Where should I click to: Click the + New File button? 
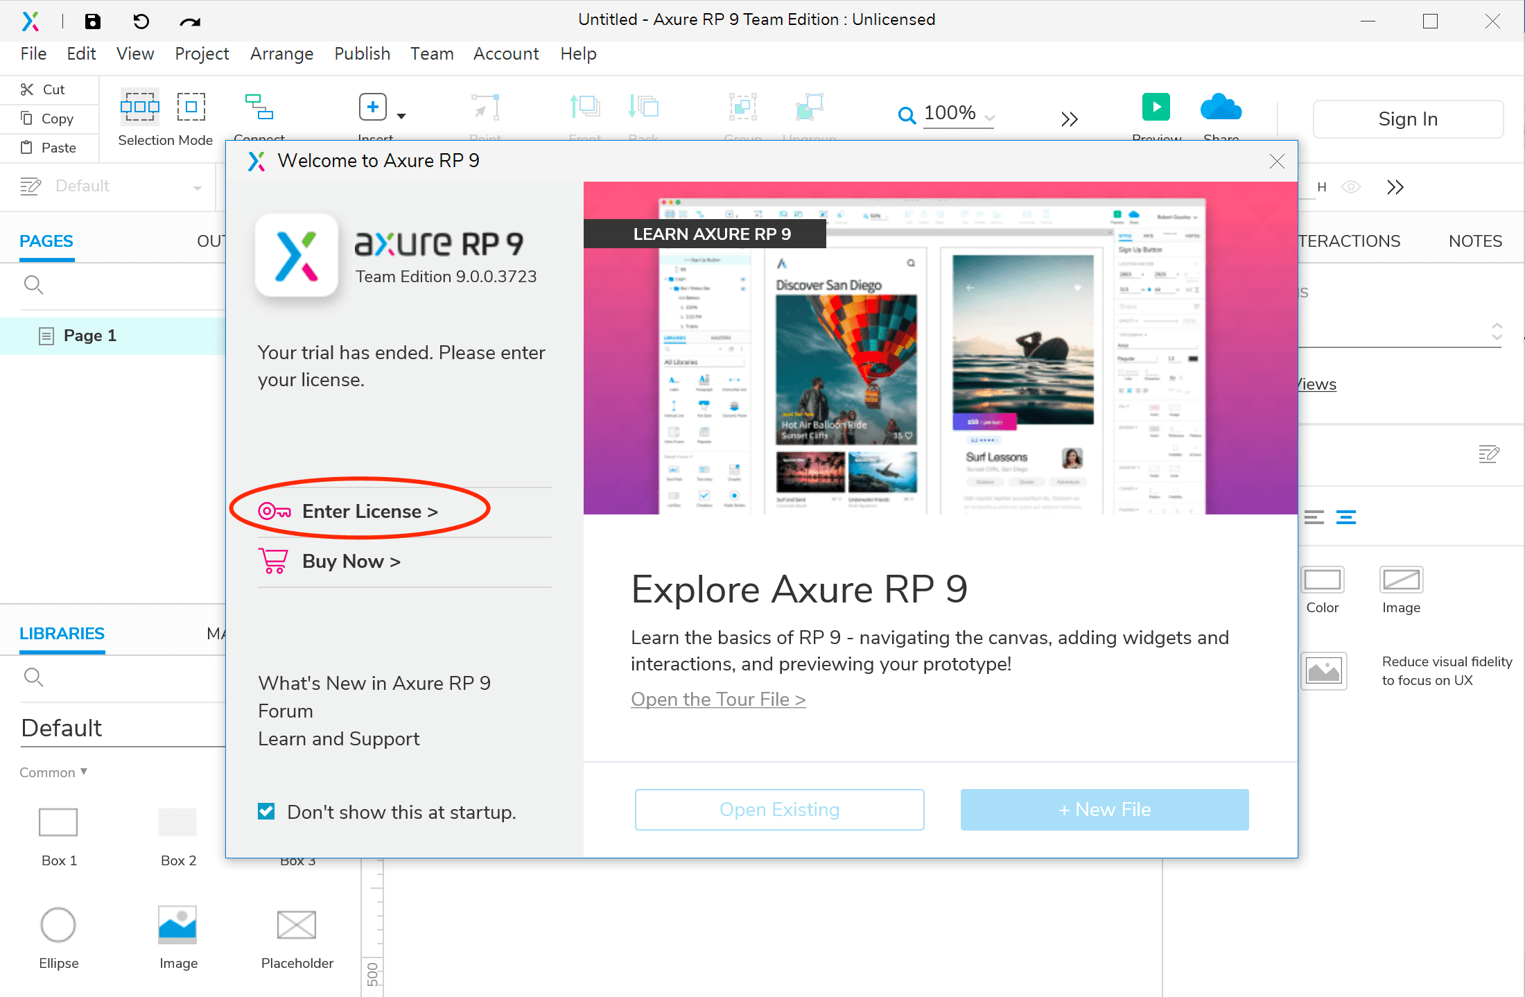click(x=1104, y=810)
